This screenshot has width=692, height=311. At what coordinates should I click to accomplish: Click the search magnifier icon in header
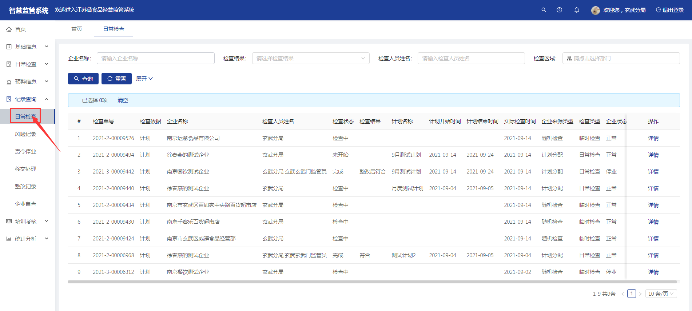coord(544,10)
